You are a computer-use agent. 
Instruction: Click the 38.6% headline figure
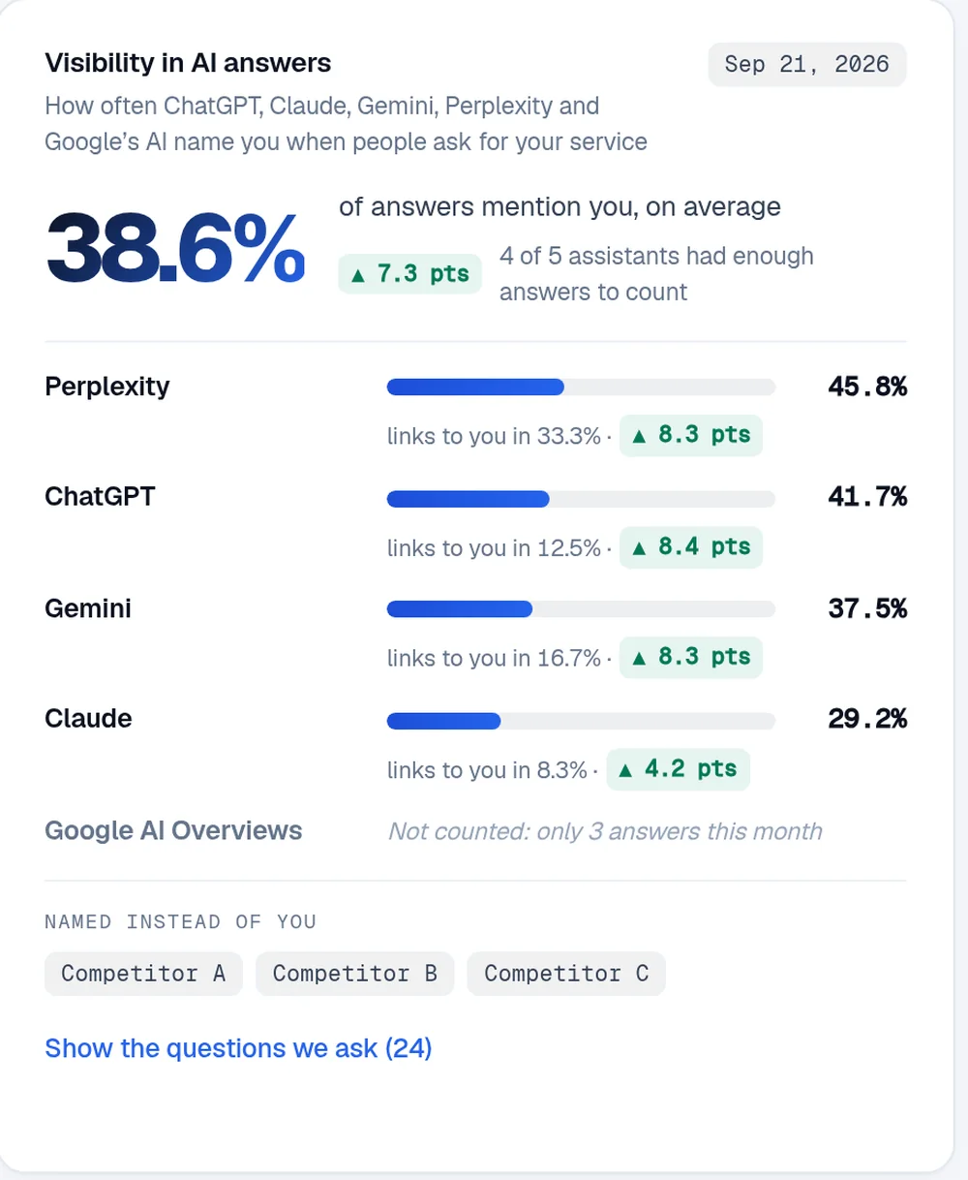click(176, 250)
